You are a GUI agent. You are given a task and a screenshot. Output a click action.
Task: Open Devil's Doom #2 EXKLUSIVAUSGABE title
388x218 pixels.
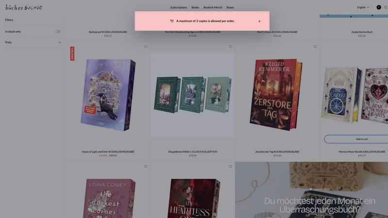(x=277, y=32)
